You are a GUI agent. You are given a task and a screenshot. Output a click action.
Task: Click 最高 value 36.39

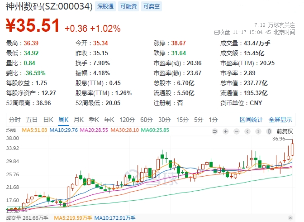[x=31, y=43]
